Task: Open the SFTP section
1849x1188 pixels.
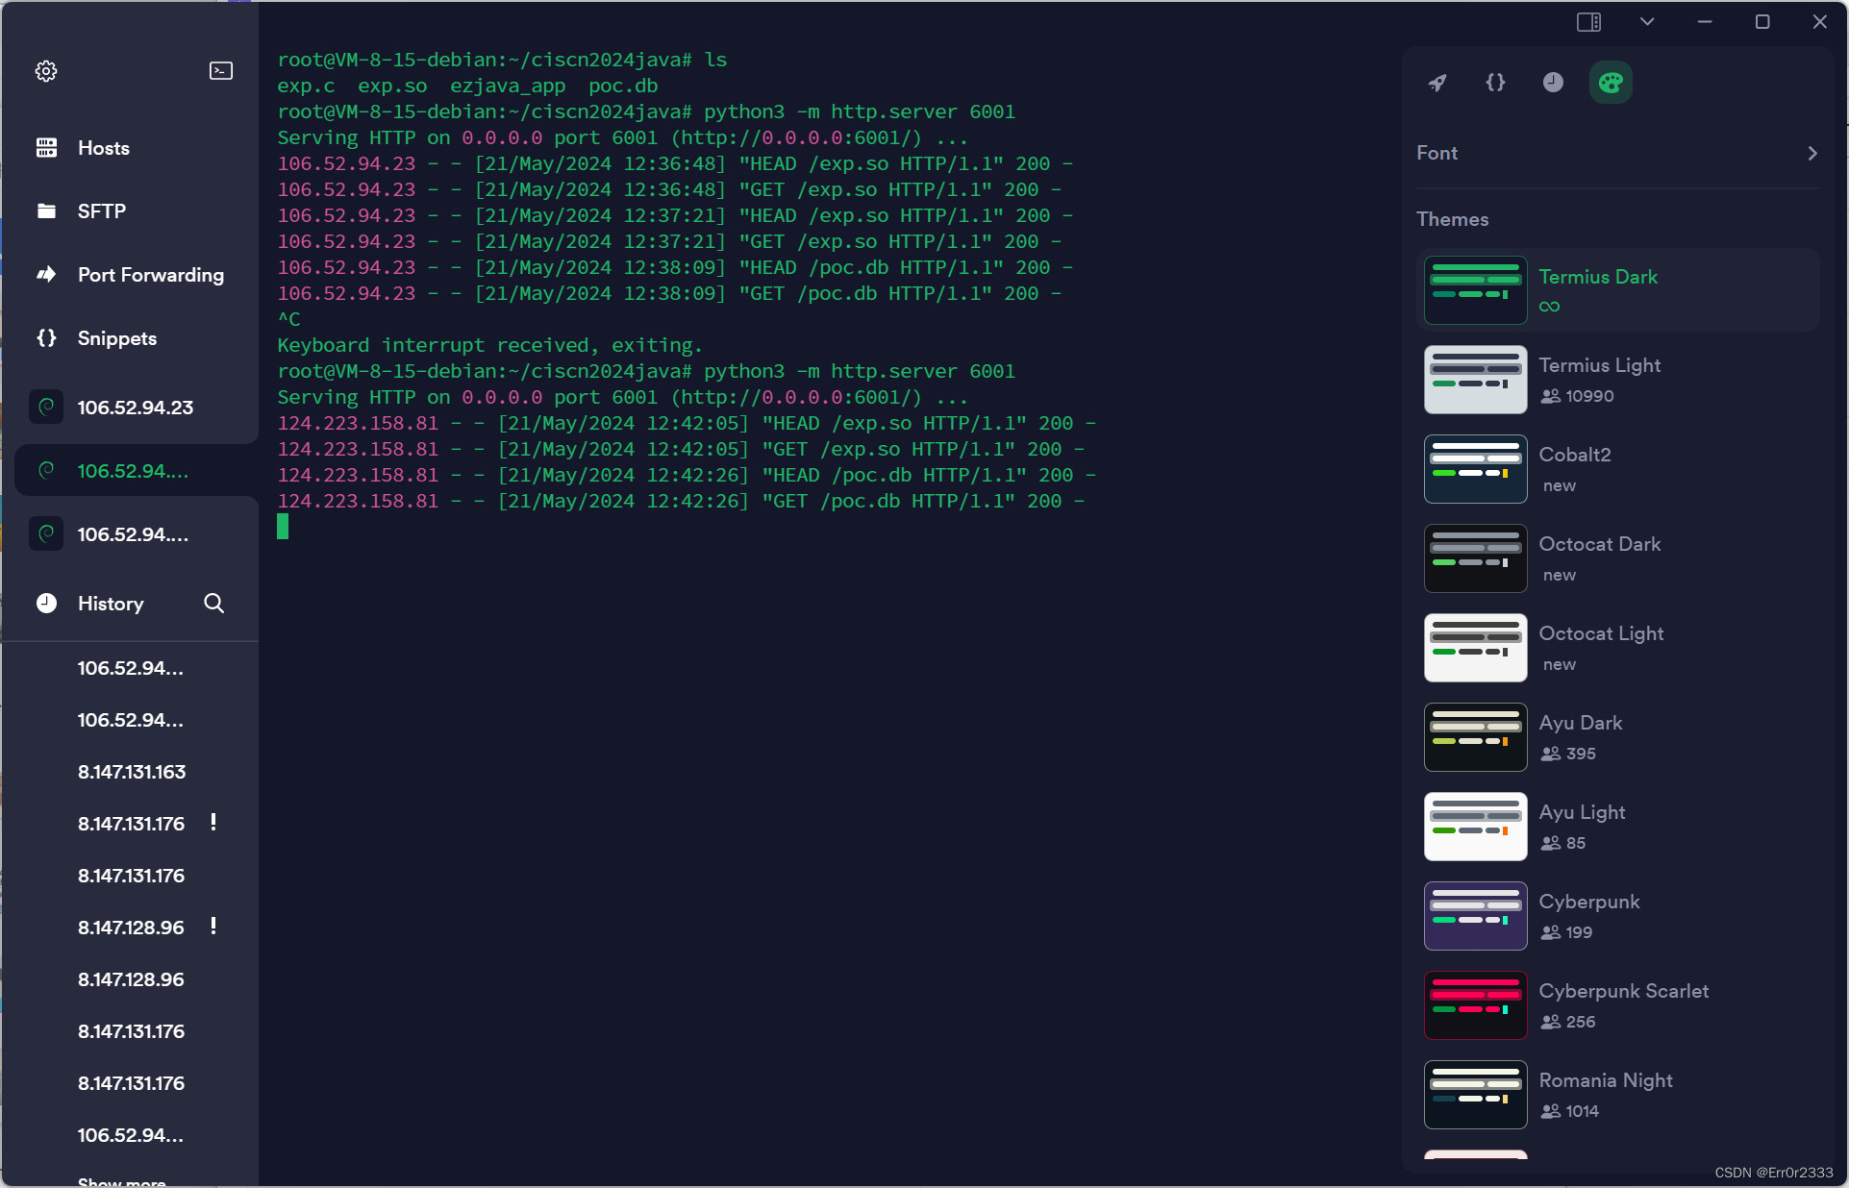Action: pos(101,211)
